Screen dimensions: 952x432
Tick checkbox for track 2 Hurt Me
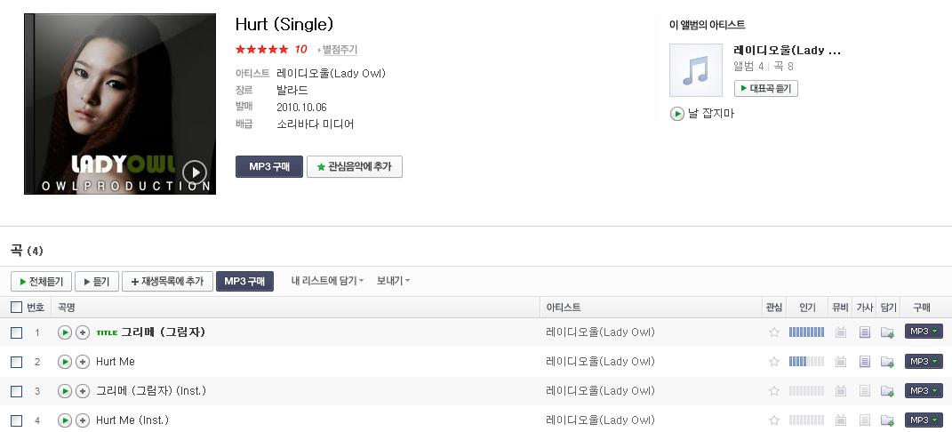(x=16, y=363)
